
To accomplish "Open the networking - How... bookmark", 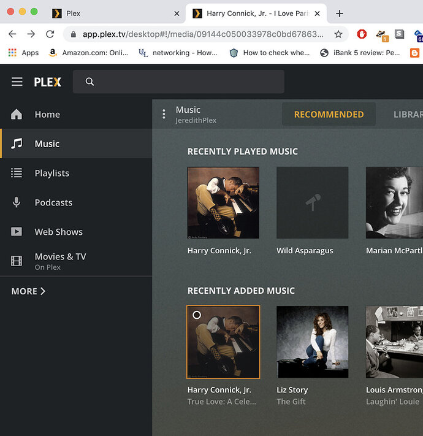I will point(178,53).
